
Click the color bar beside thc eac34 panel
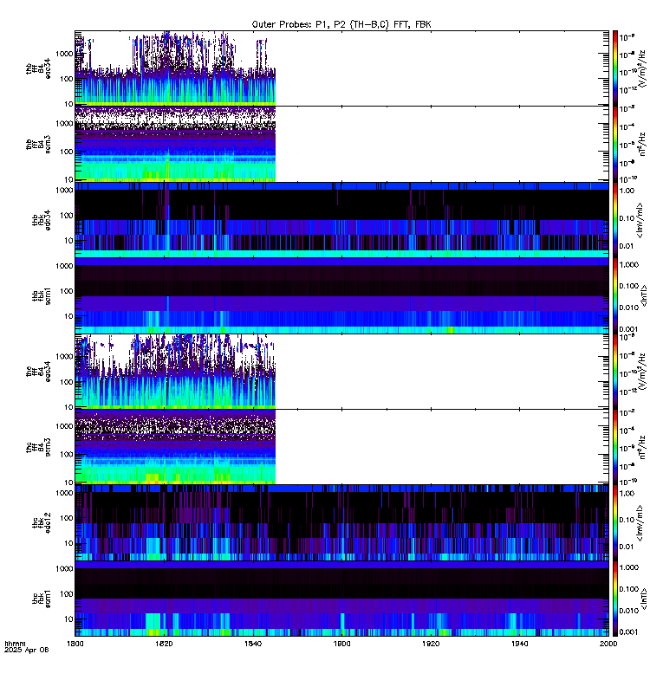click(614, 372)
